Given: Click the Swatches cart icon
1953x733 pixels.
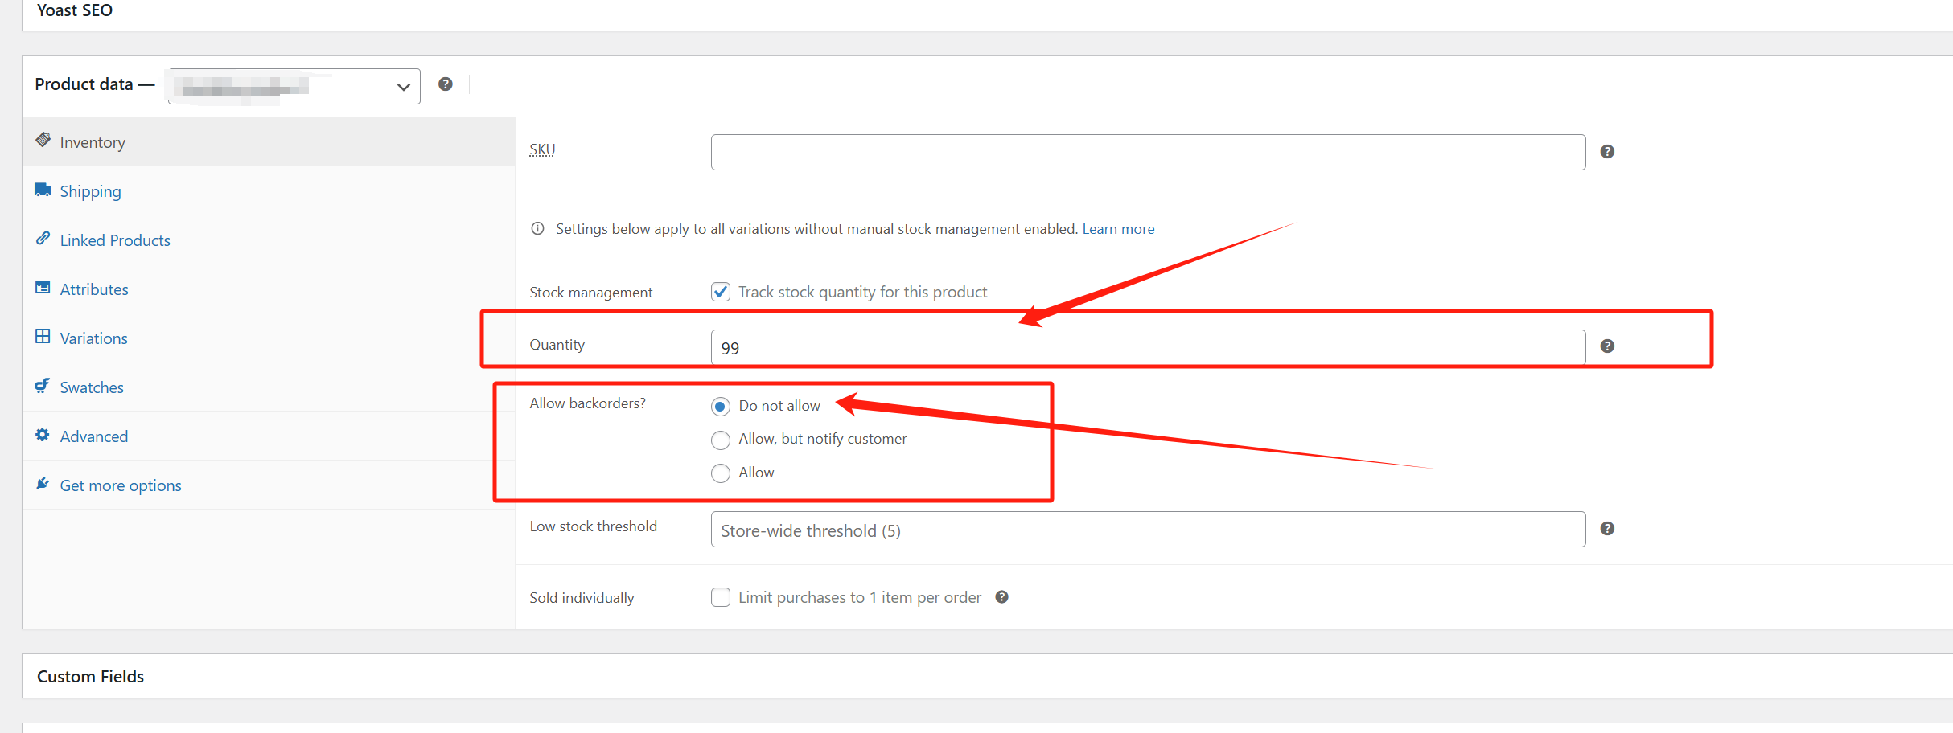Looking at the screenshot, I should tap(43, 385).
